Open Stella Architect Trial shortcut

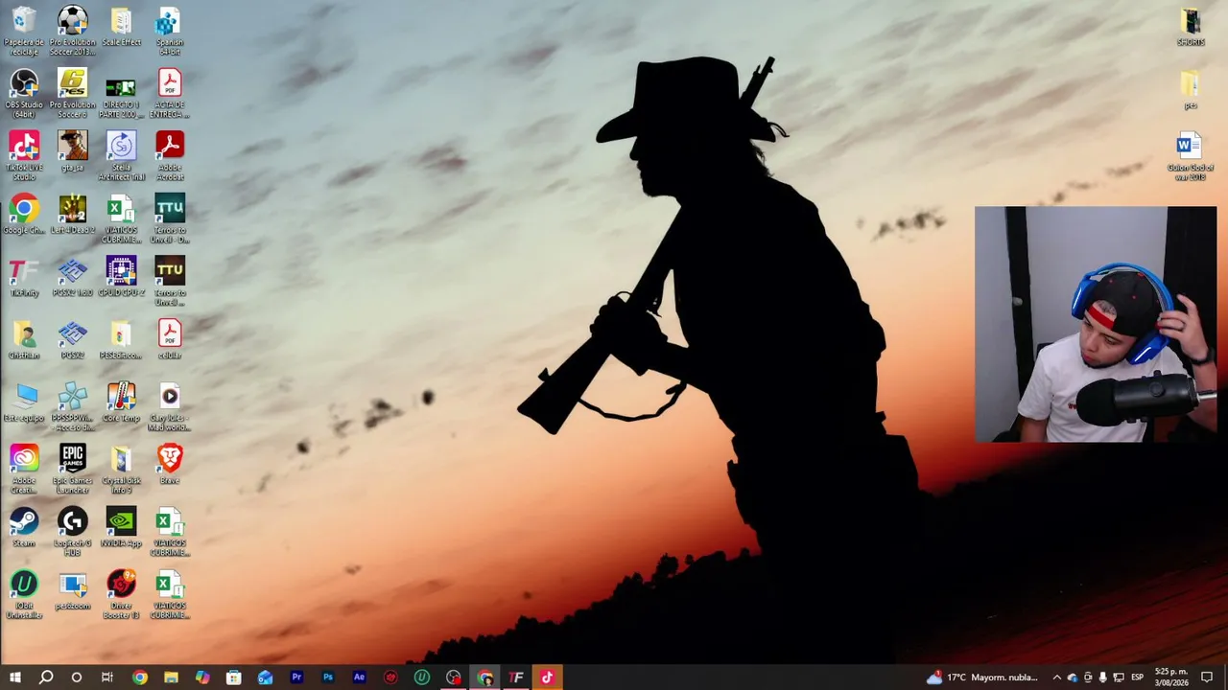pyautogui.click(x=121, y=155)
